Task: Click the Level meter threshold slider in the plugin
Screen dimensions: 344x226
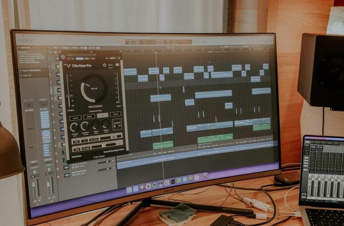Action: [x=118, y=88]
